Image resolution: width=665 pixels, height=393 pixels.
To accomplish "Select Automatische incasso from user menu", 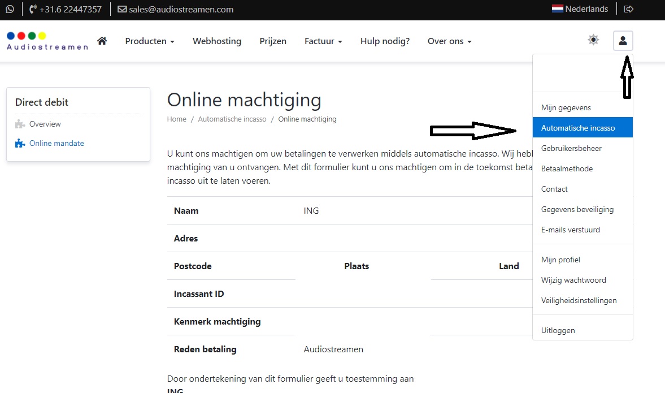I will pyautogui.click(x=578, y=128).
